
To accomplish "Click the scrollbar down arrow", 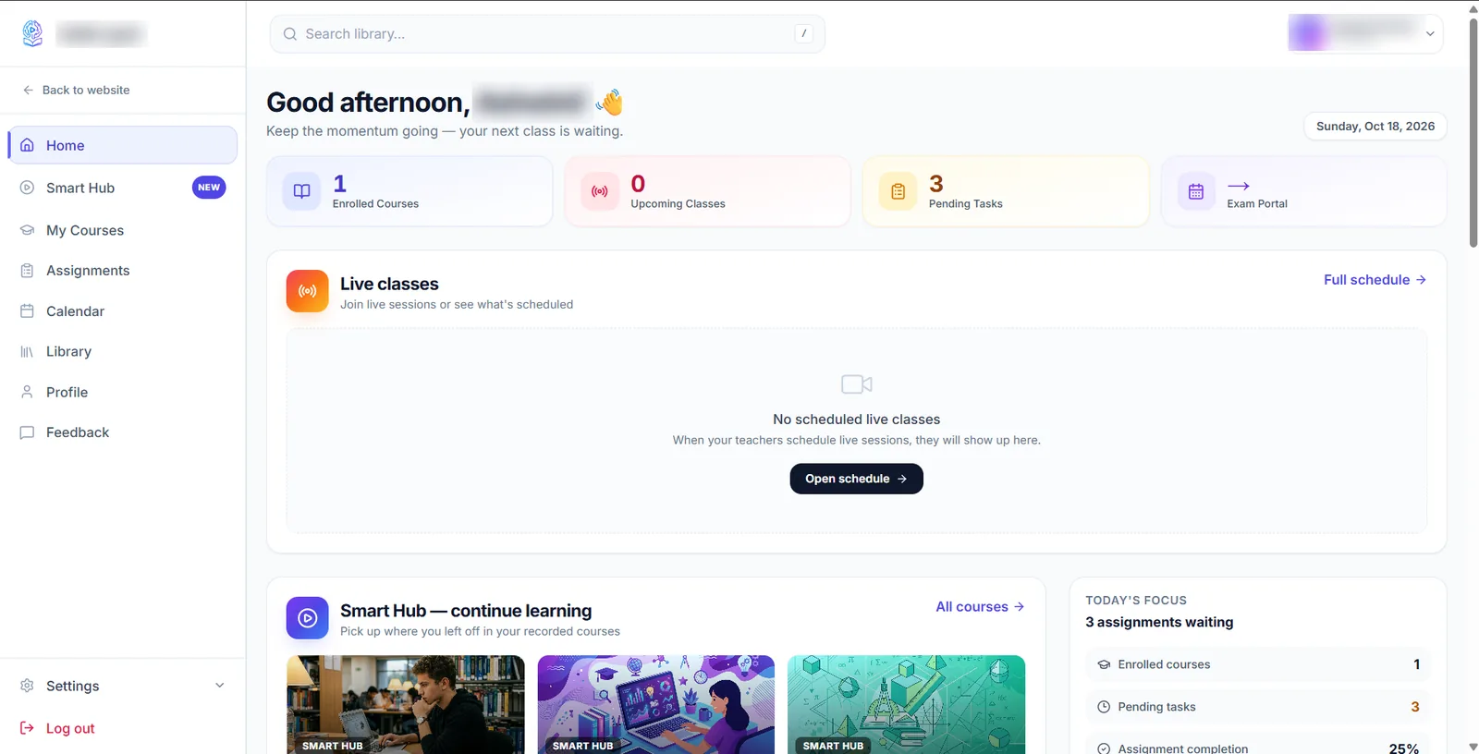I will 1473,747.
